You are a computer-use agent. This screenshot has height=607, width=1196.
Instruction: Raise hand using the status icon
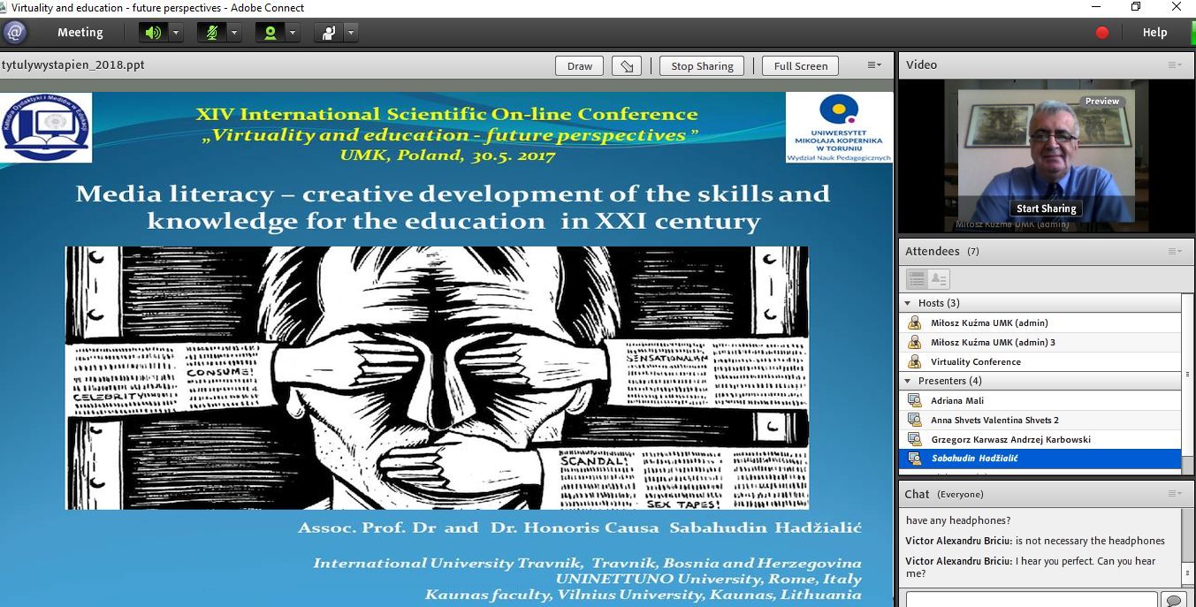[329, 33]
